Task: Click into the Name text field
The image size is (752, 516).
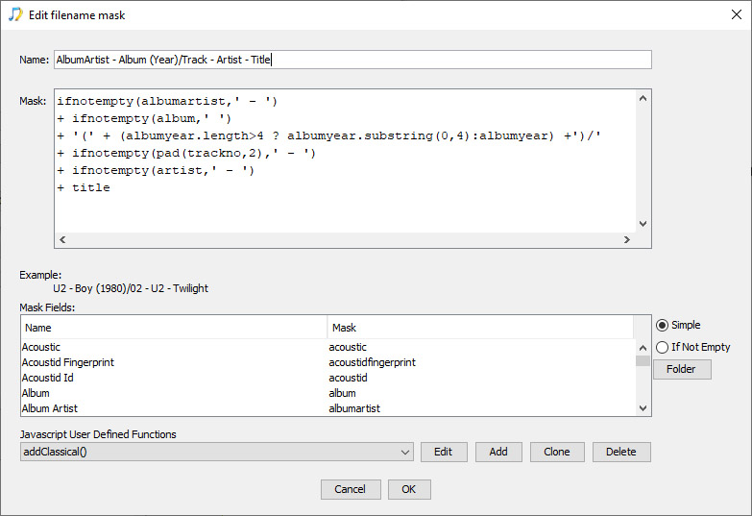Action: tap(352, 60)
